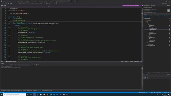
Task: Open the Hilfe menu
Action: (53, 1)
